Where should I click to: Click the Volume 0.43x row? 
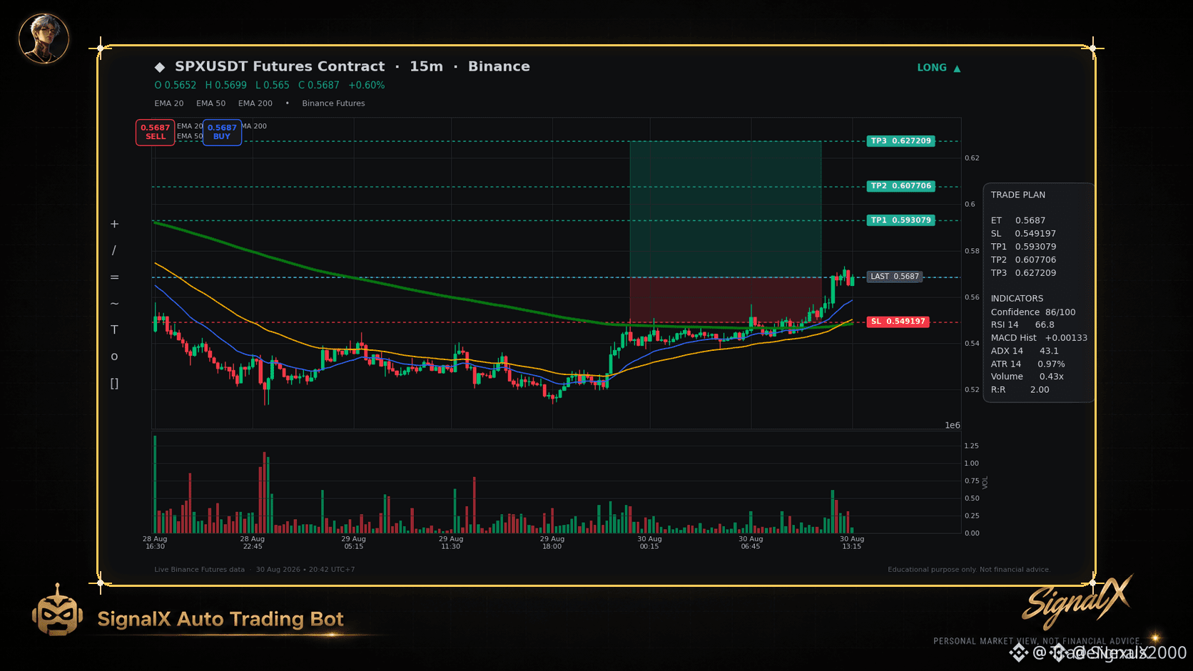[x=1027, y=377]
